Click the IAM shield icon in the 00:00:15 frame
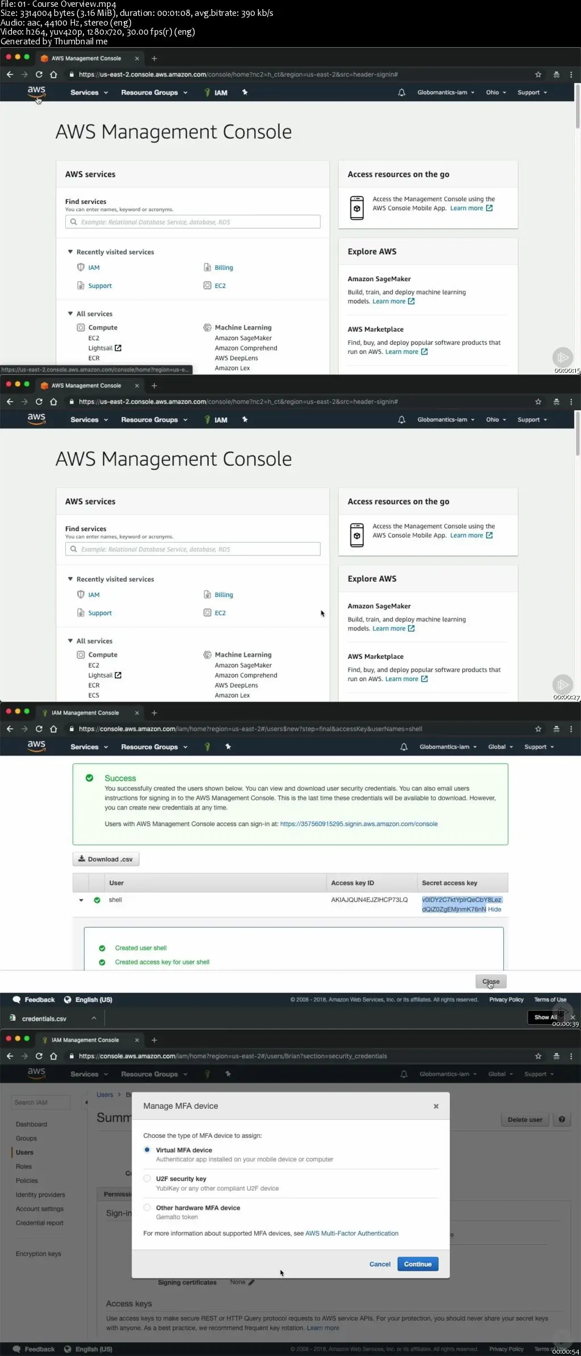The image size is (581, 1356). tap(81, 267)
